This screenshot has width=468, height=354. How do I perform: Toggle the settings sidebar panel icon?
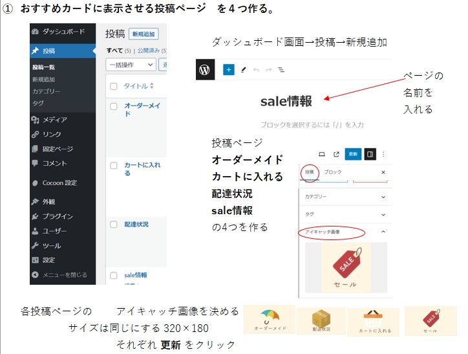(370, 154)
